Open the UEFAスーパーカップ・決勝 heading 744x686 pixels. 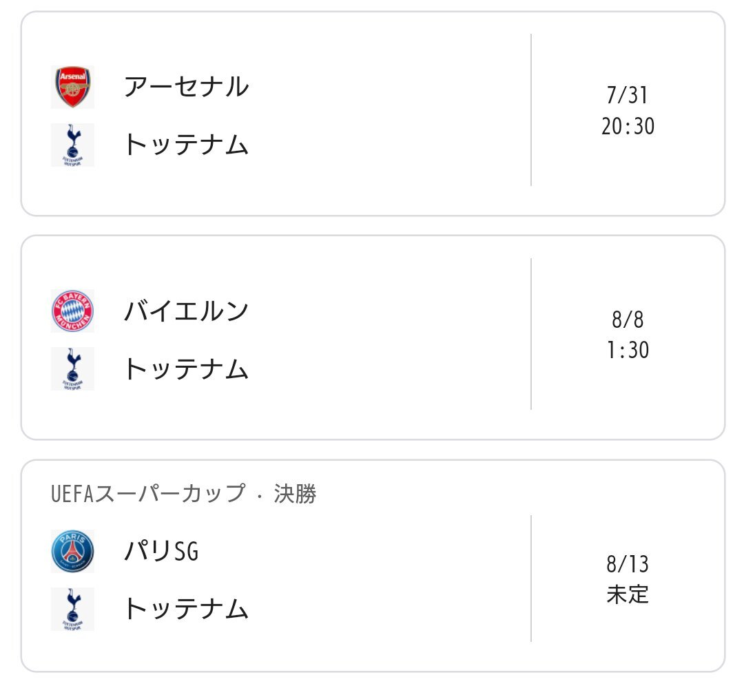coord(184,493)
